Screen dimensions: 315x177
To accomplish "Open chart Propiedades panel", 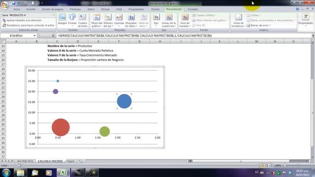I will pyautogui.click(x=306, y=20).
